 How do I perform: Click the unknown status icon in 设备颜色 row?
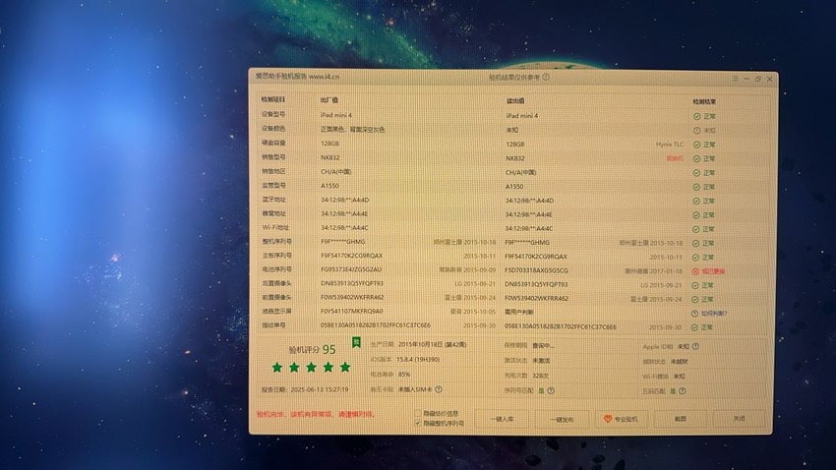[x=697, y=130]
